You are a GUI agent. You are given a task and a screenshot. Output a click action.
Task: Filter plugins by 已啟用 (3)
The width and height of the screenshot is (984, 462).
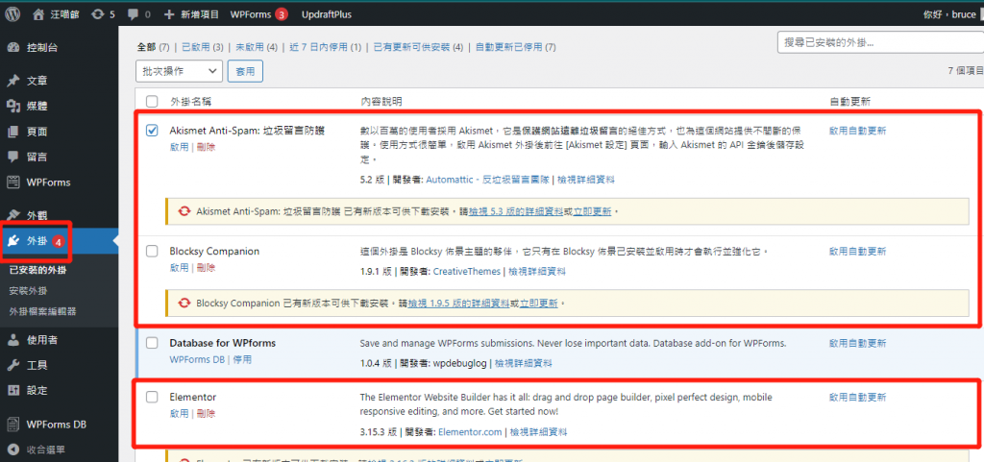tap(203, 47)
